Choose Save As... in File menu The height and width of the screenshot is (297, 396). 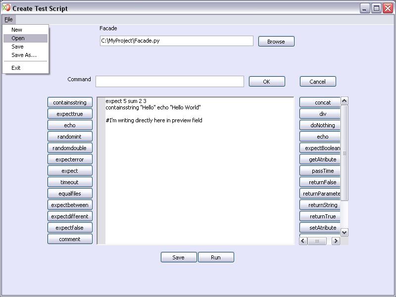[24, 55]
